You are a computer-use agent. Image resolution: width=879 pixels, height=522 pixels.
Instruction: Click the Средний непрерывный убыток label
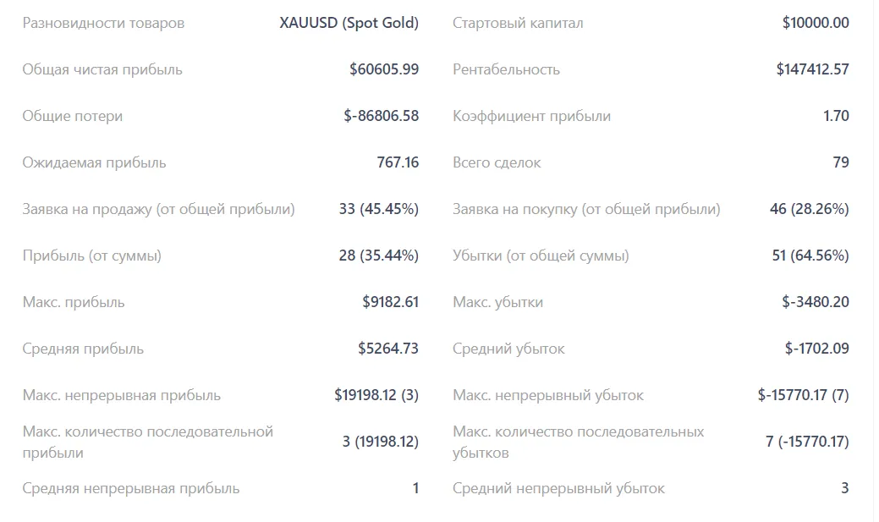[558, 488]
